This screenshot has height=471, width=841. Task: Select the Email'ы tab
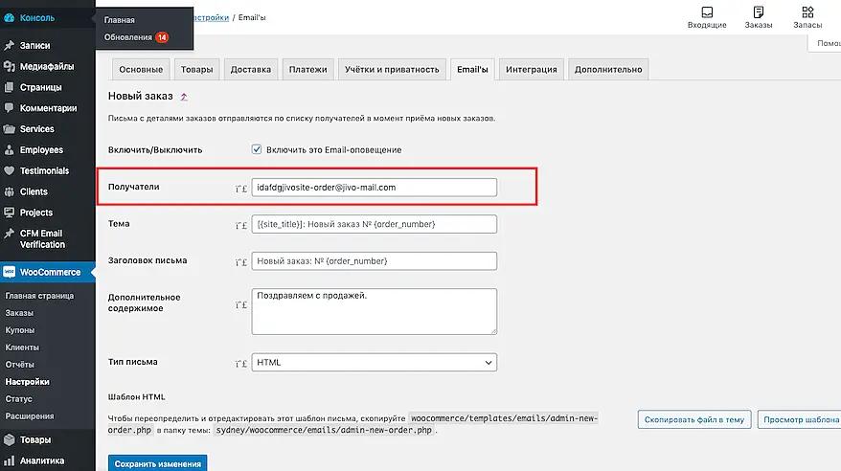tap(472, 69)
